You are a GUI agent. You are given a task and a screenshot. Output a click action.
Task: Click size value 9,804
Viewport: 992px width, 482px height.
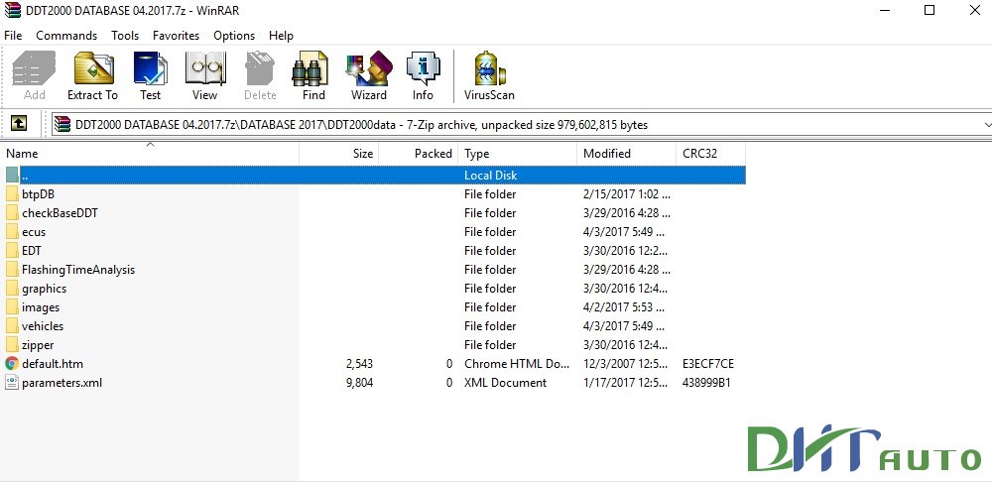(359, 383)
